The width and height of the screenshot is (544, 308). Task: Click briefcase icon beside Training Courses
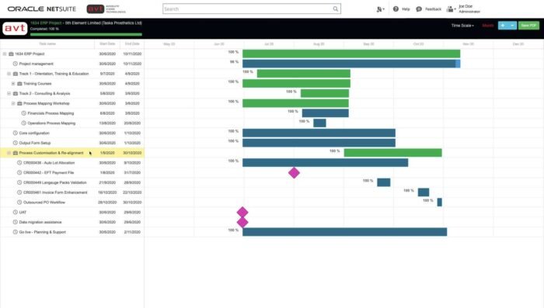[19, 84]
